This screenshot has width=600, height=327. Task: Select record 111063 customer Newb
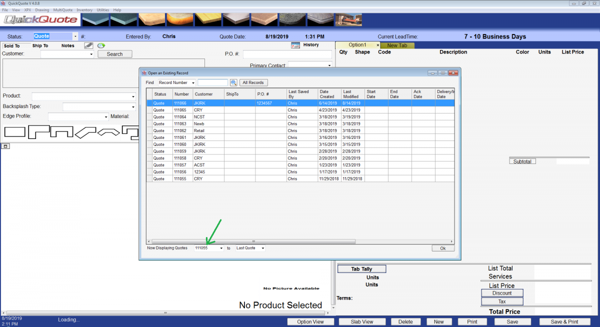coord(300,123)
